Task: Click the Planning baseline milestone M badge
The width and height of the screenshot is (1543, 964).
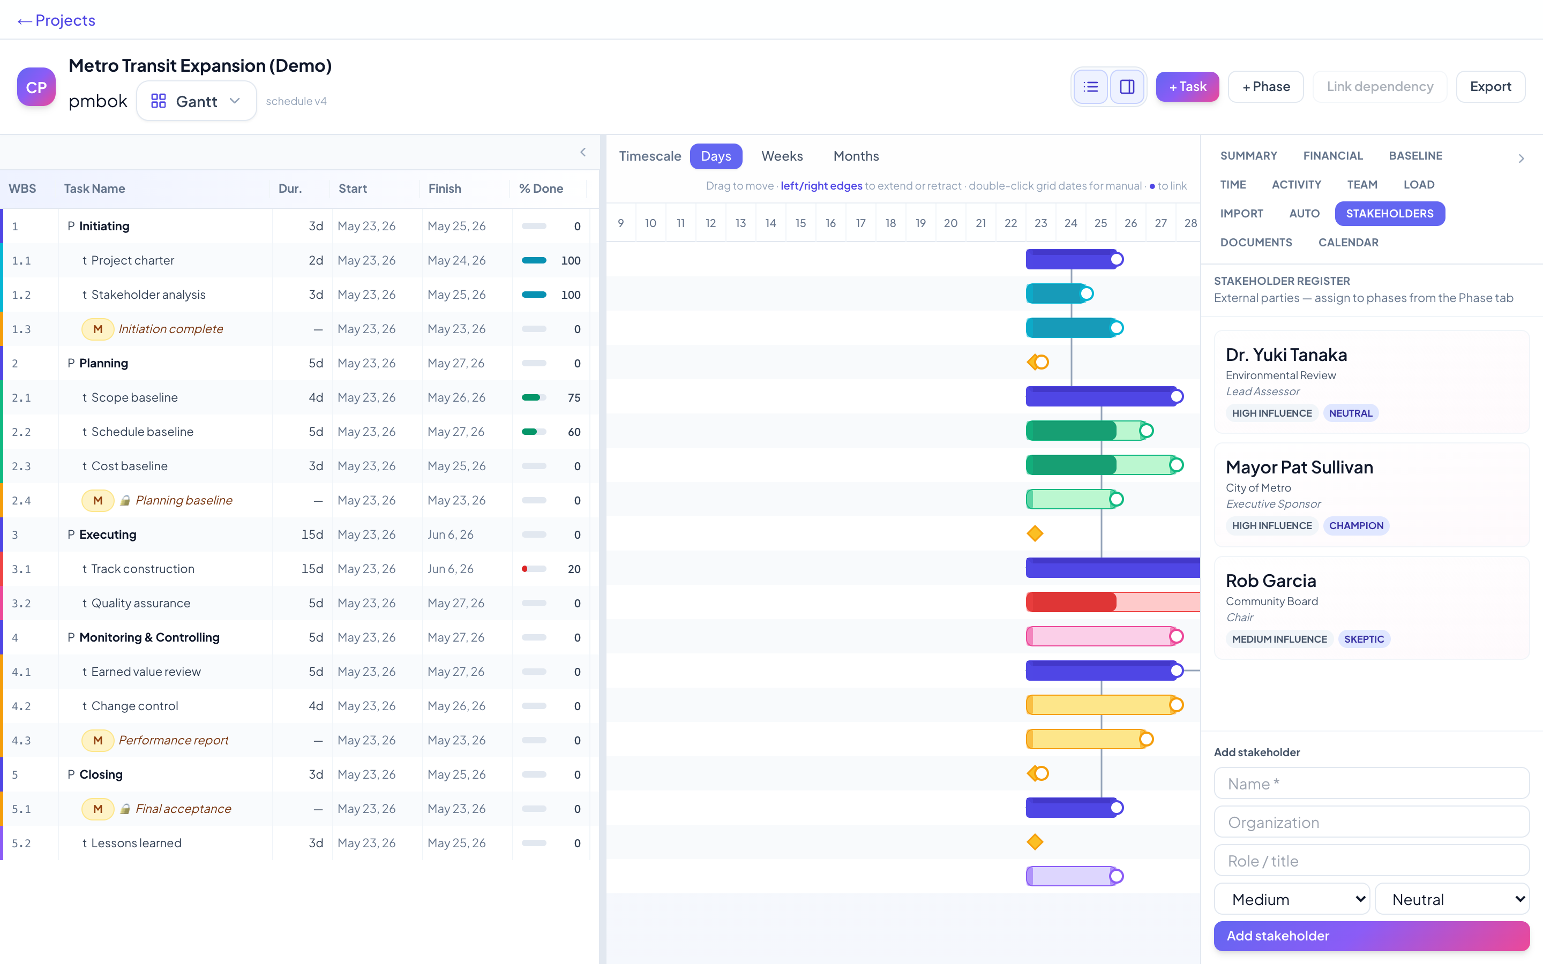Action: [98, 501]
